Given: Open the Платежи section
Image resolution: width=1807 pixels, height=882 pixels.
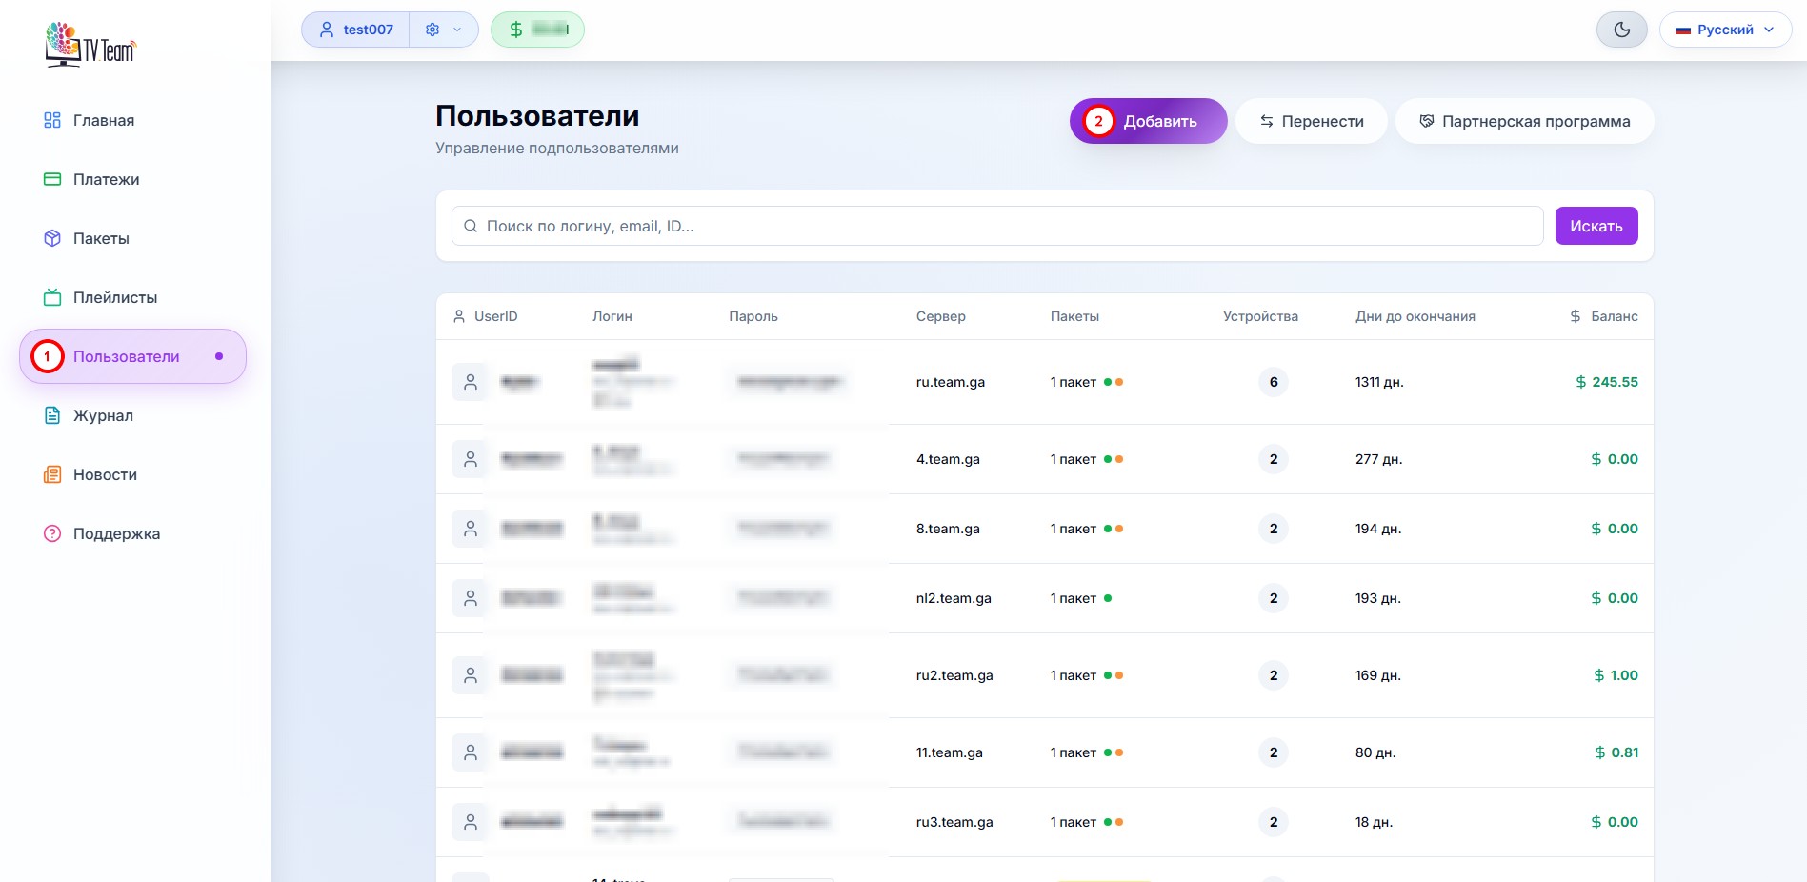Looking at the screenshot, I should 106,179.
